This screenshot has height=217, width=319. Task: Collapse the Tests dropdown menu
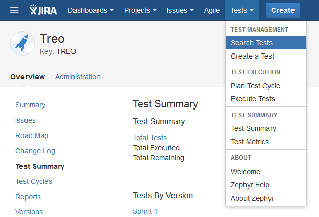pos(242,10)
